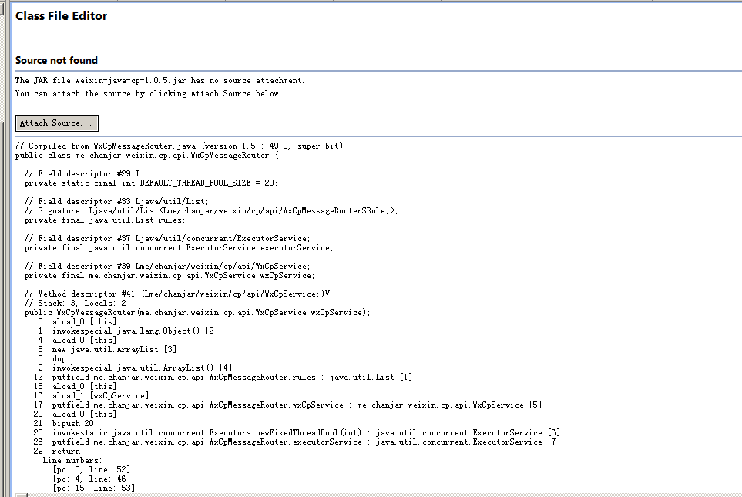Click the 'private final ... WxCpService wxCpService;' declaration
Screen dimensions: 742x497
170,276
